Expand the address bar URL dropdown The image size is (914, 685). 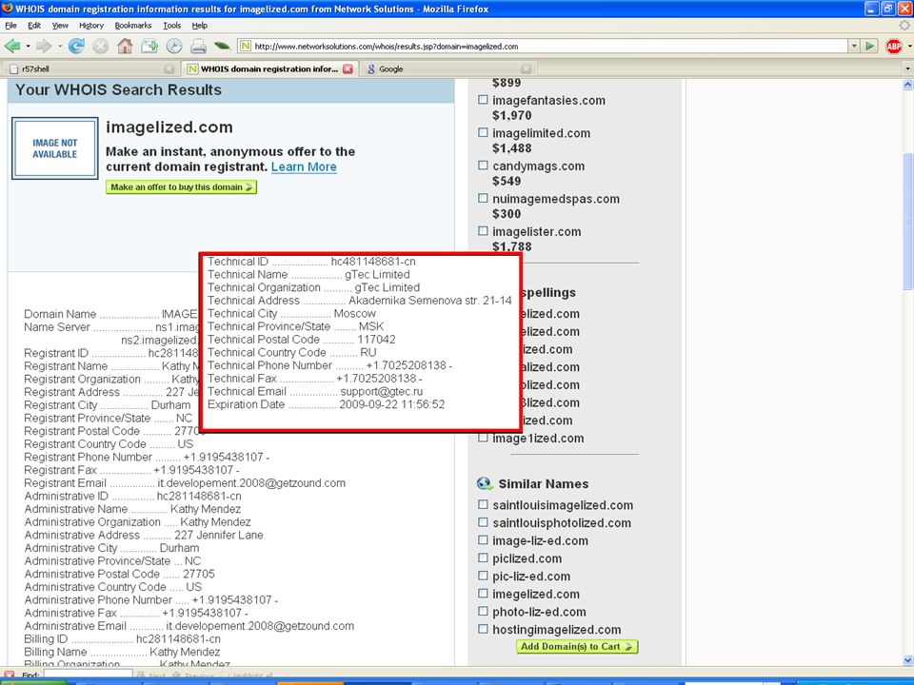(x=854, y=46)
